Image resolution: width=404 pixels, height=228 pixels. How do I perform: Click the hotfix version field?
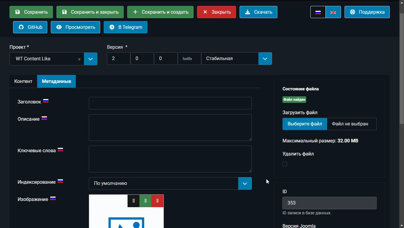(x=189, y=59)
